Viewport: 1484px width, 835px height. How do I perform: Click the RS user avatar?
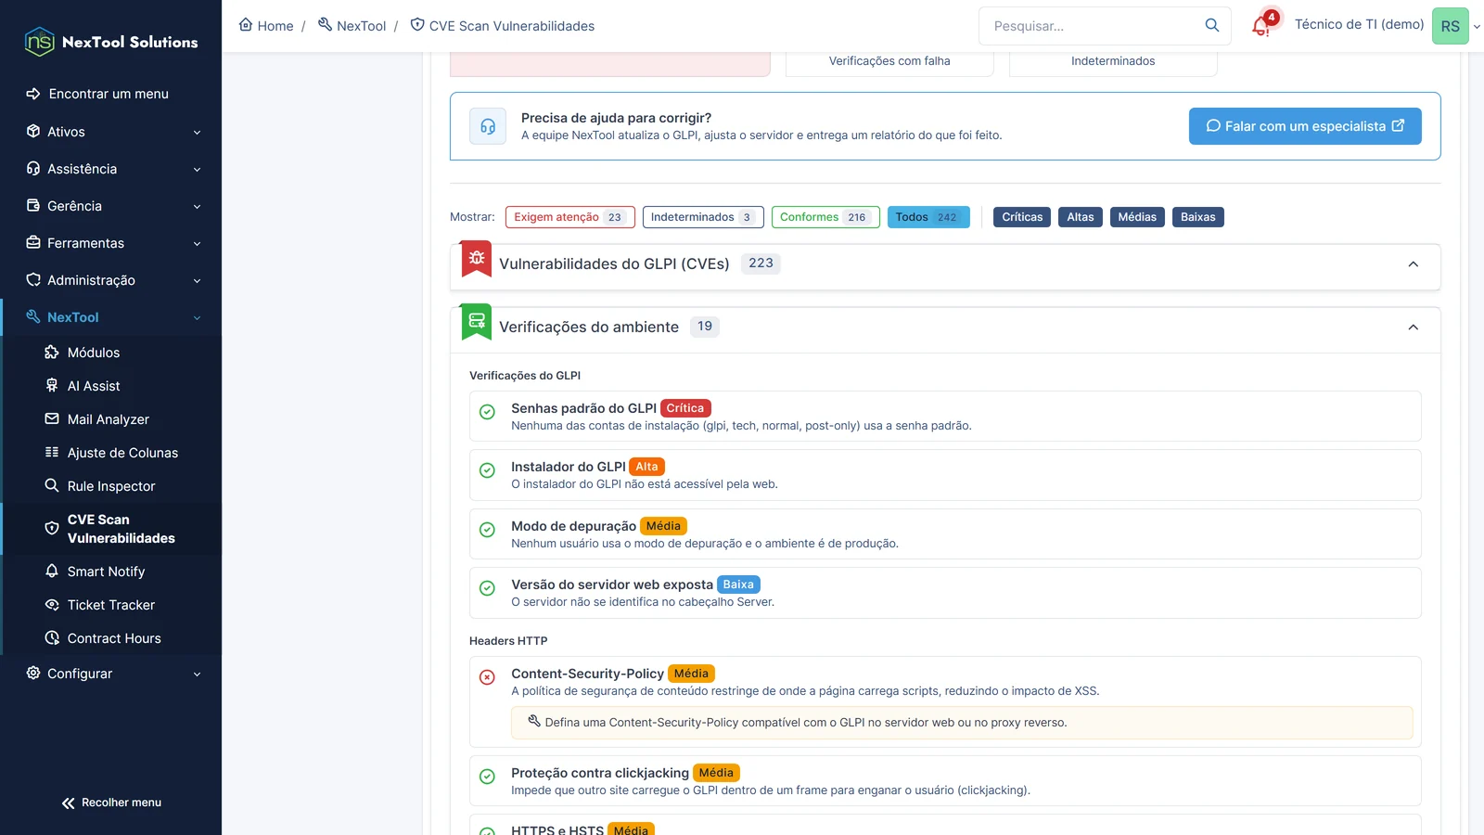pos(1451,26)
